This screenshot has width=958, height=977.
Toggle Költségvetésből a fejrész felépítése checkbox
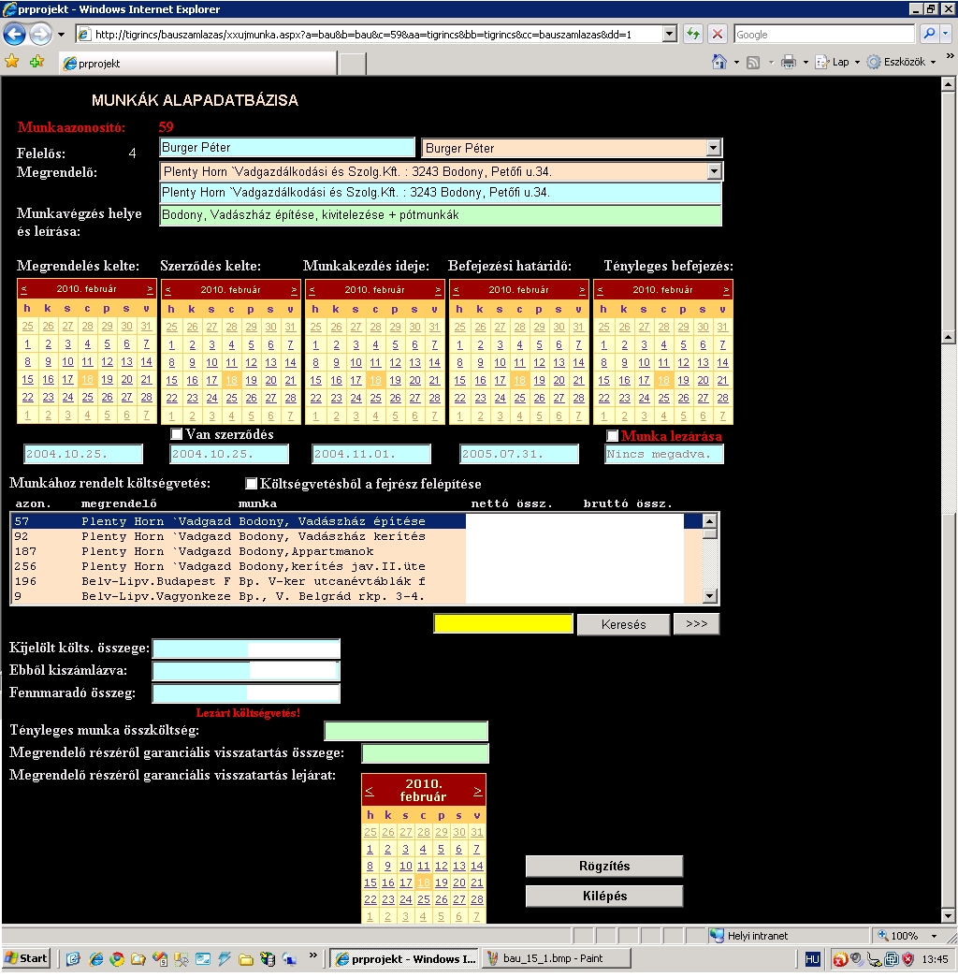[x=251, y=484]
